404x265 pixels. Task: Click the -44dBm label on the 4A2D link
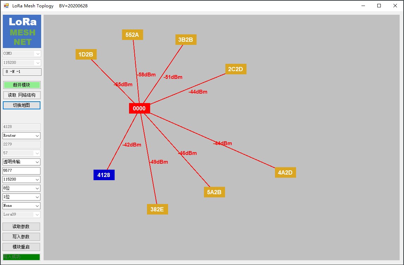click(x=223, y=143)
